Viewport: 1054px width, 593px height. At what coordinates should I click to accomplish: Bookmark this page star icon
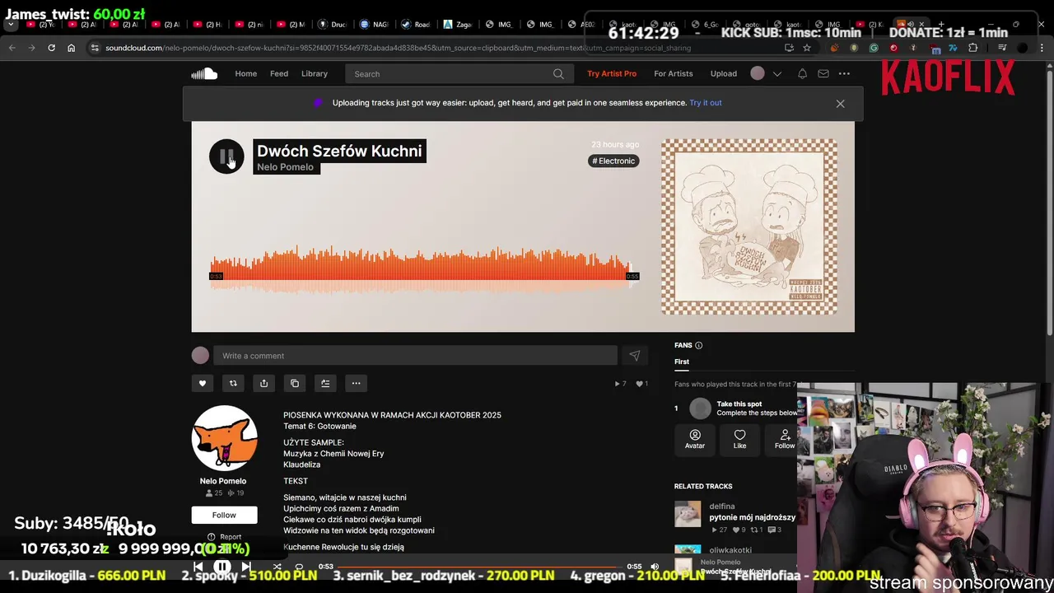tap(807, 48)
